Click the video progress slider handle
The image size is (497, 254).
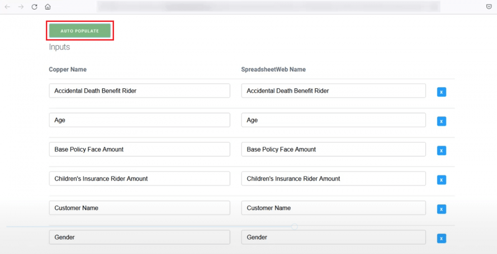coord(295,226)
